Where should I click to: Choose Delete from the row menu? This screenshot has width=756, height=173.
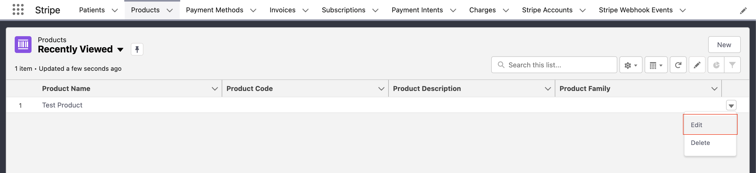(x=700, y=143)
